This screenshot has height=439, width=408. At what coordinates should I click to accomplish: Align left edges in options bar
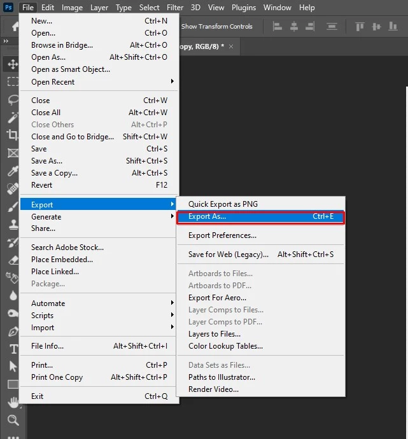tap(278, 27)
